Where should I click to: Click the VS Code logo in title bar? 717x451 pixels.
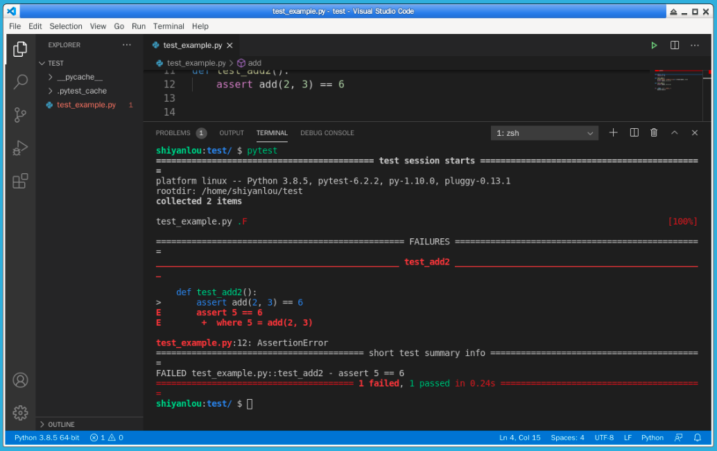(12, 11)
